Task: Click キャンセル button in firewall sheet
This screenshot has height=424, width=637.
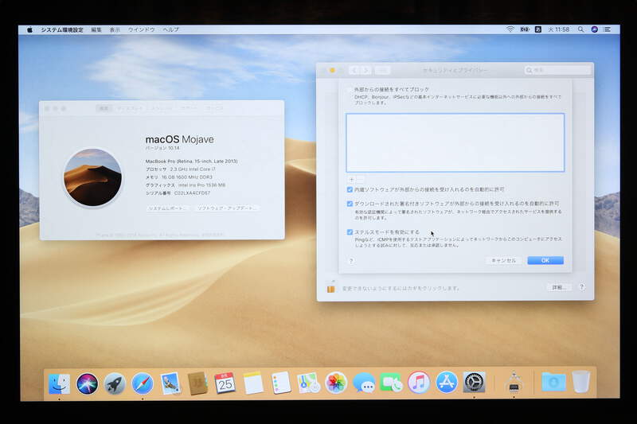Action: pos(503,260)
